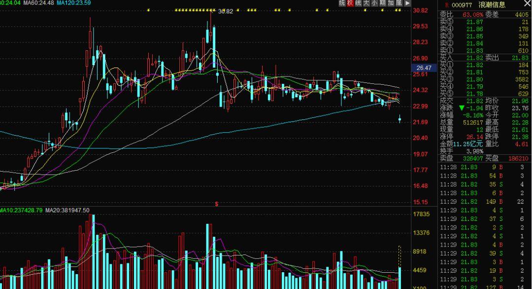The width and height of the screenshot is (532, 289).
Task: Click the red S marker below the chart
Action: click(216, 204)
